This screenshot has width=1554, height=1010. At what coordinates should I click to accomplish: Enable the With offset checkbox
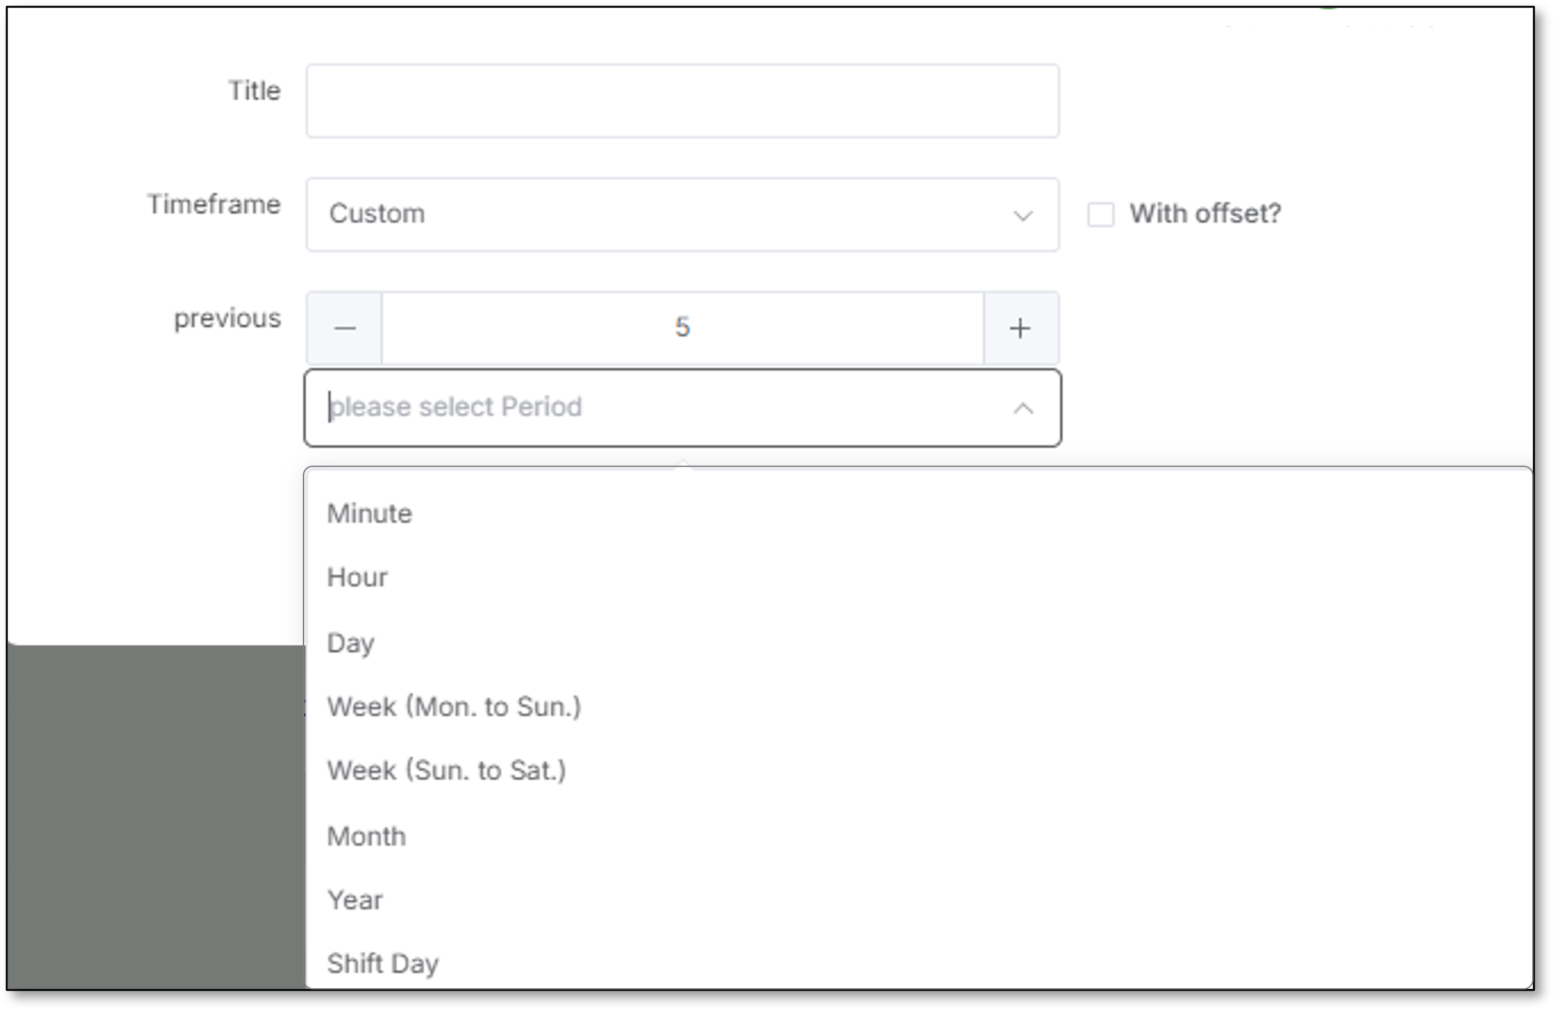tap(1100, 214)
